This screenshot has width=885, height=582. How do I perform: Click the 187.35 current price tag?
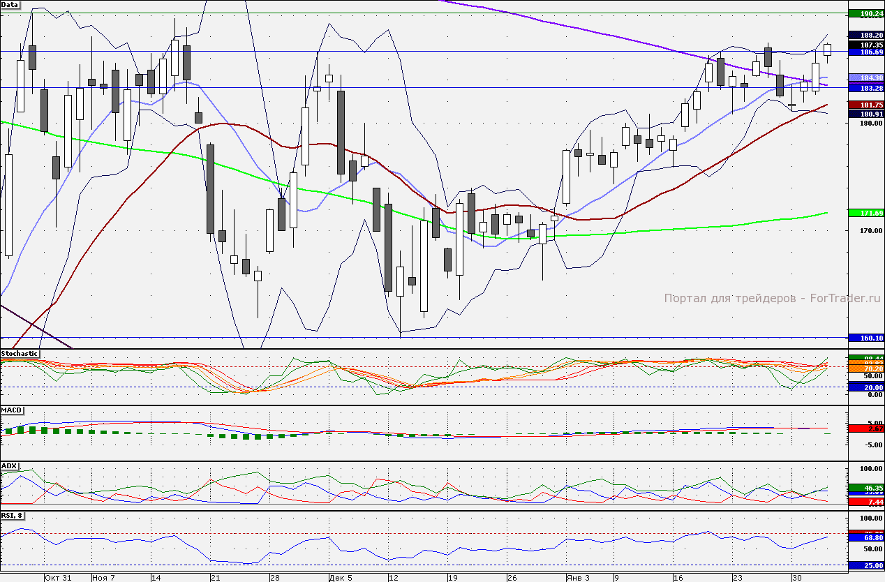[865, 44]
